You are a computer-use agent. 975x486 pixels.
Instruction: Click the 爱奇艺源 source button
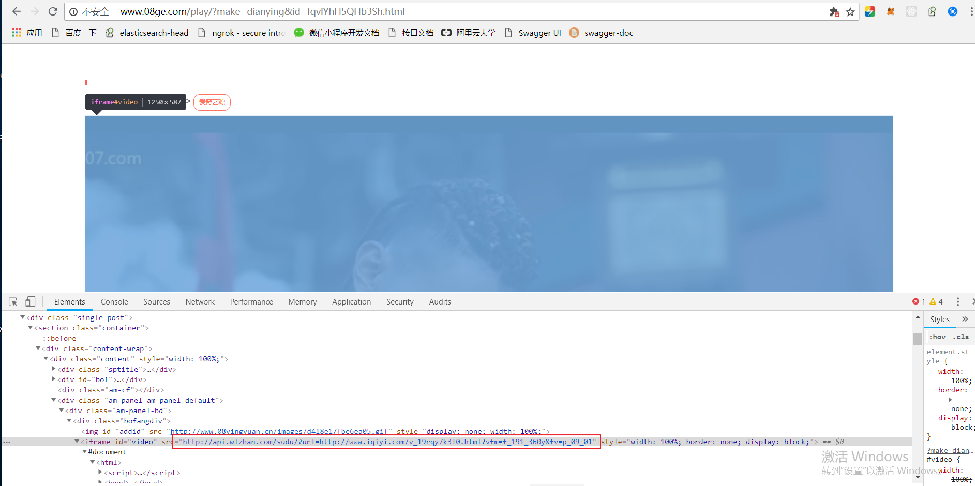coord(212,102)
